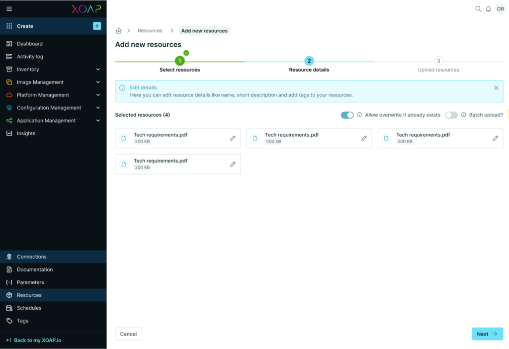
Task: Click the info icon beside Batch upload
Action: (464, 115)
